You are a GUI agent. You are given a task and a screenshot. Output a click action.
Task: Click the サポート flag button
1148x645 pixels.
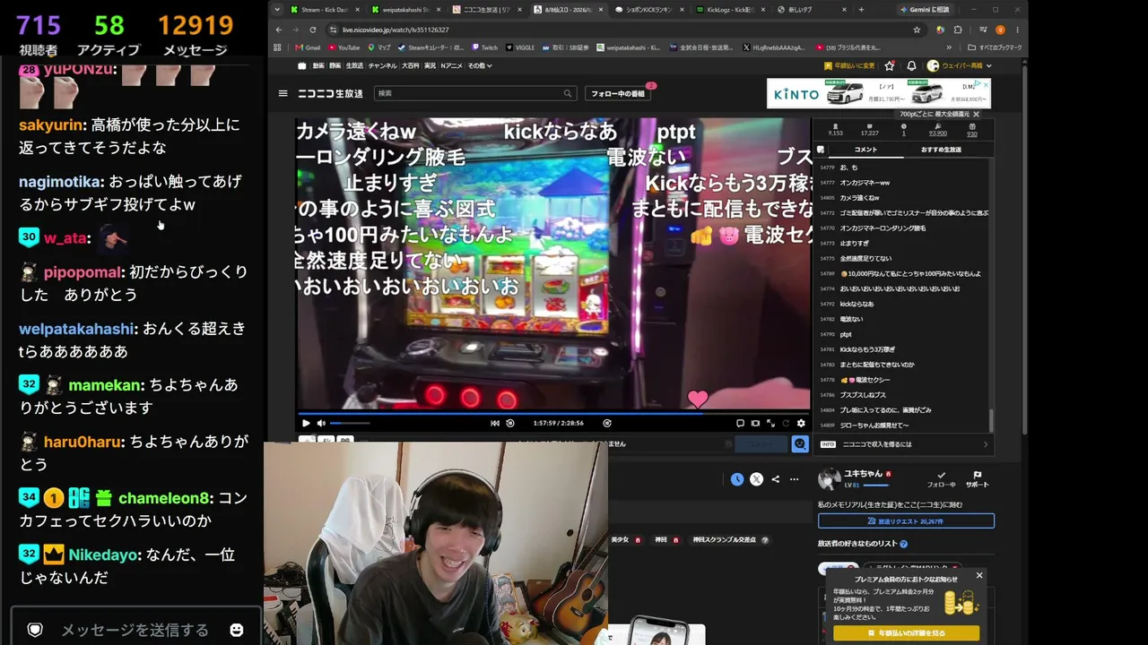tap(977, 479)
